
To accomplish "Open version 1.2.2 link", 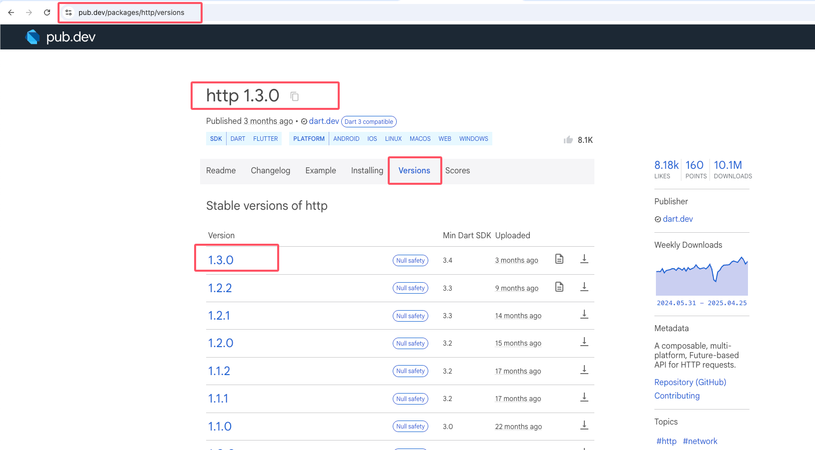I will [x=220, y=288].
